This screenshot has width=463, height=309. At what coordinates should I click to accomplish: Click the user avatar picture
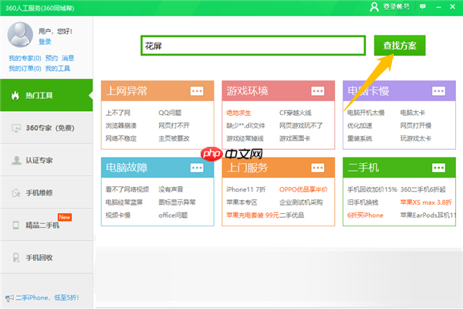click(x=20, y=35)
